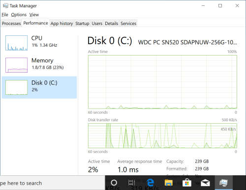Open the Options menu
Screen dimensions: 246x190
coord(19,15)
